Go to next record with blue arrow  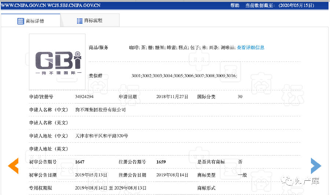[316, 166]
